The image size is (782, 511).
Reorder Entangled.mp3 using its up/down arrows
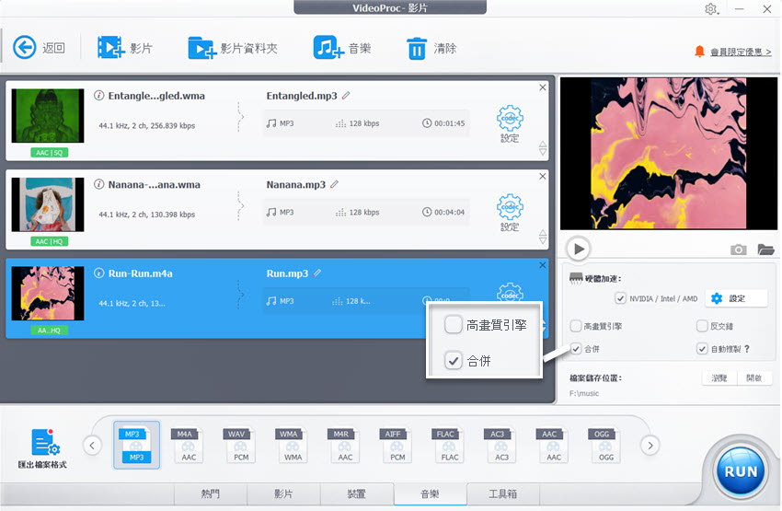click(x=543, y=148)
